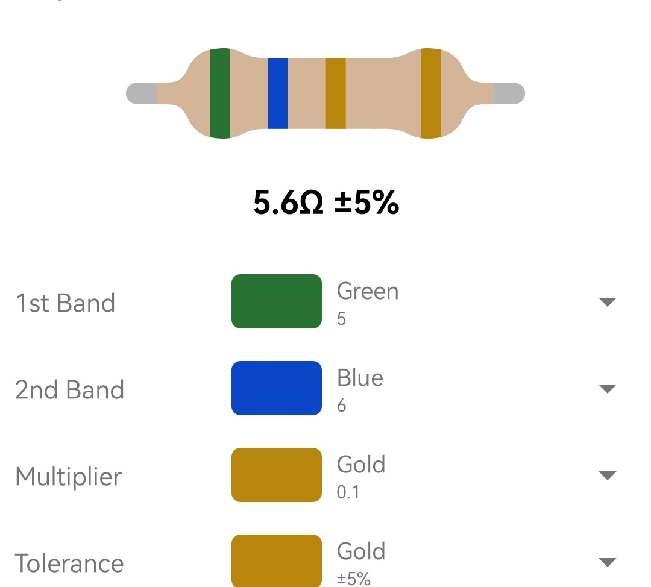Click the green band on the resistor
Screen dimensions: 651x587
[219, 93]
